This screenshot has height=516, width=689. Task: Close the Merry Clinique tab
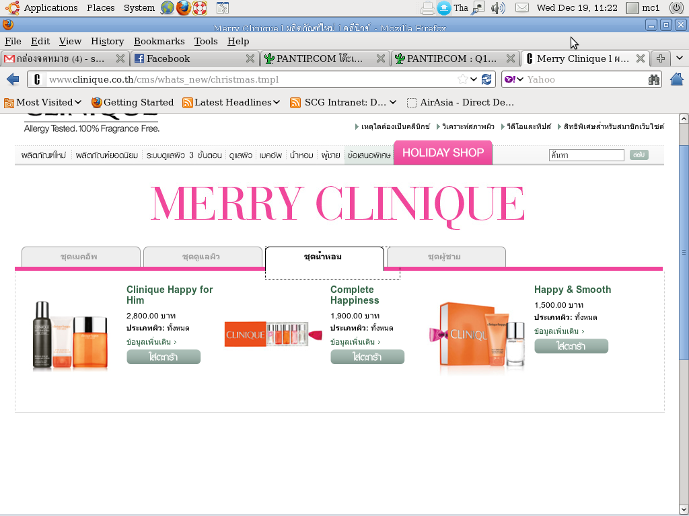click(x=641, y=58)
